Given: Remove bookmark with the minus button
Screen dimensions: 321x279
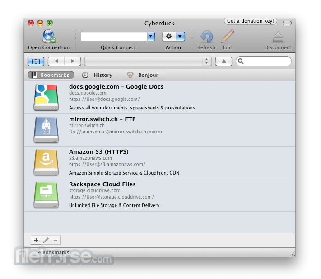Looking at the screenshot, I should [56, 240].
